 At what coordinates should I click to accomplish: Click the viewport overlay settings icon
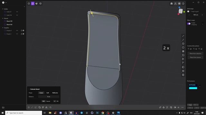coord(179,4)
